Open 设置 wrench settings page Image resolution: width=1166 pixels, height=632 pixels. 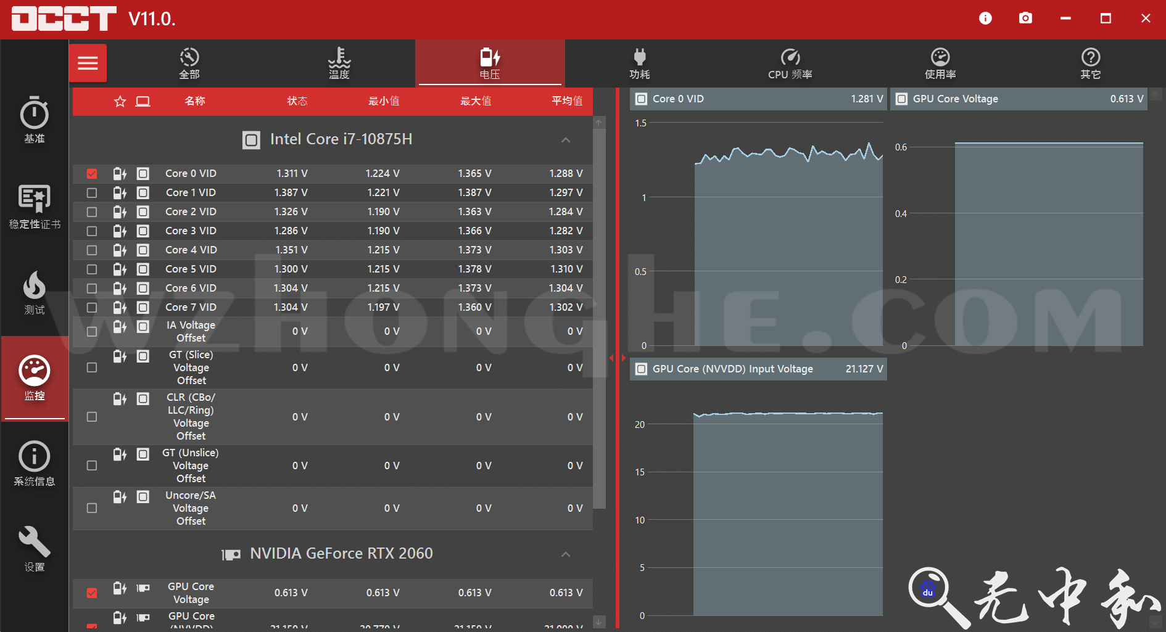click(35, 549)
